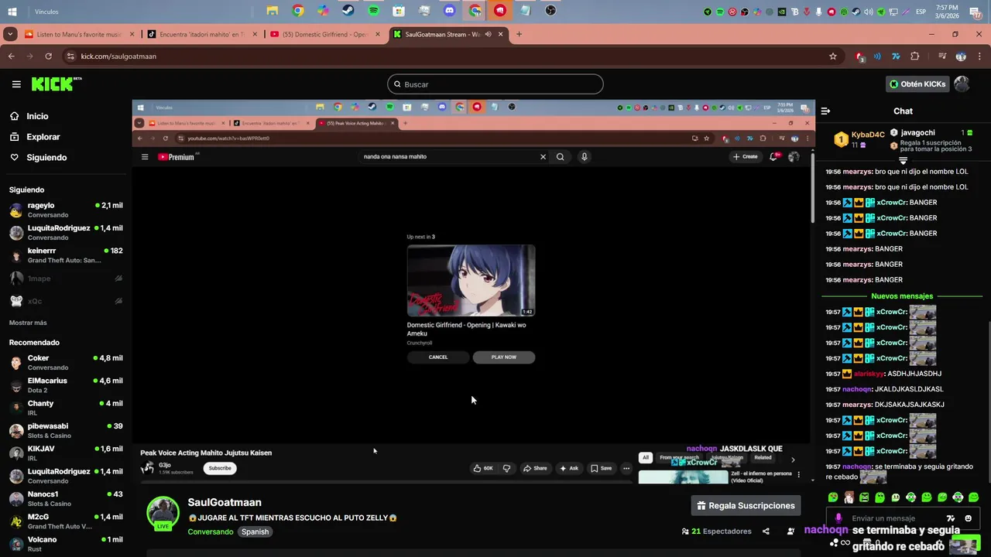Viewport: 991px width, 557px height.
Task: Open the Kick hamburger menu
Action: pos(16,84)
